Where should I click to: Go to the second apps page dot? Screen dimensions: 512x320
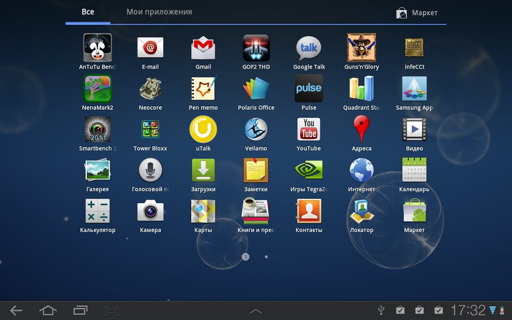click(266, 257)
